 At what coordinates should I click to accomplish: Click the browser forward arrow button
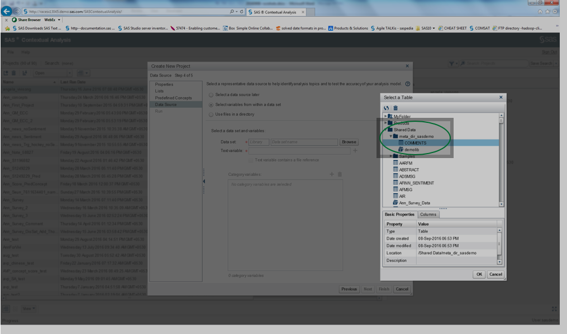17,12
